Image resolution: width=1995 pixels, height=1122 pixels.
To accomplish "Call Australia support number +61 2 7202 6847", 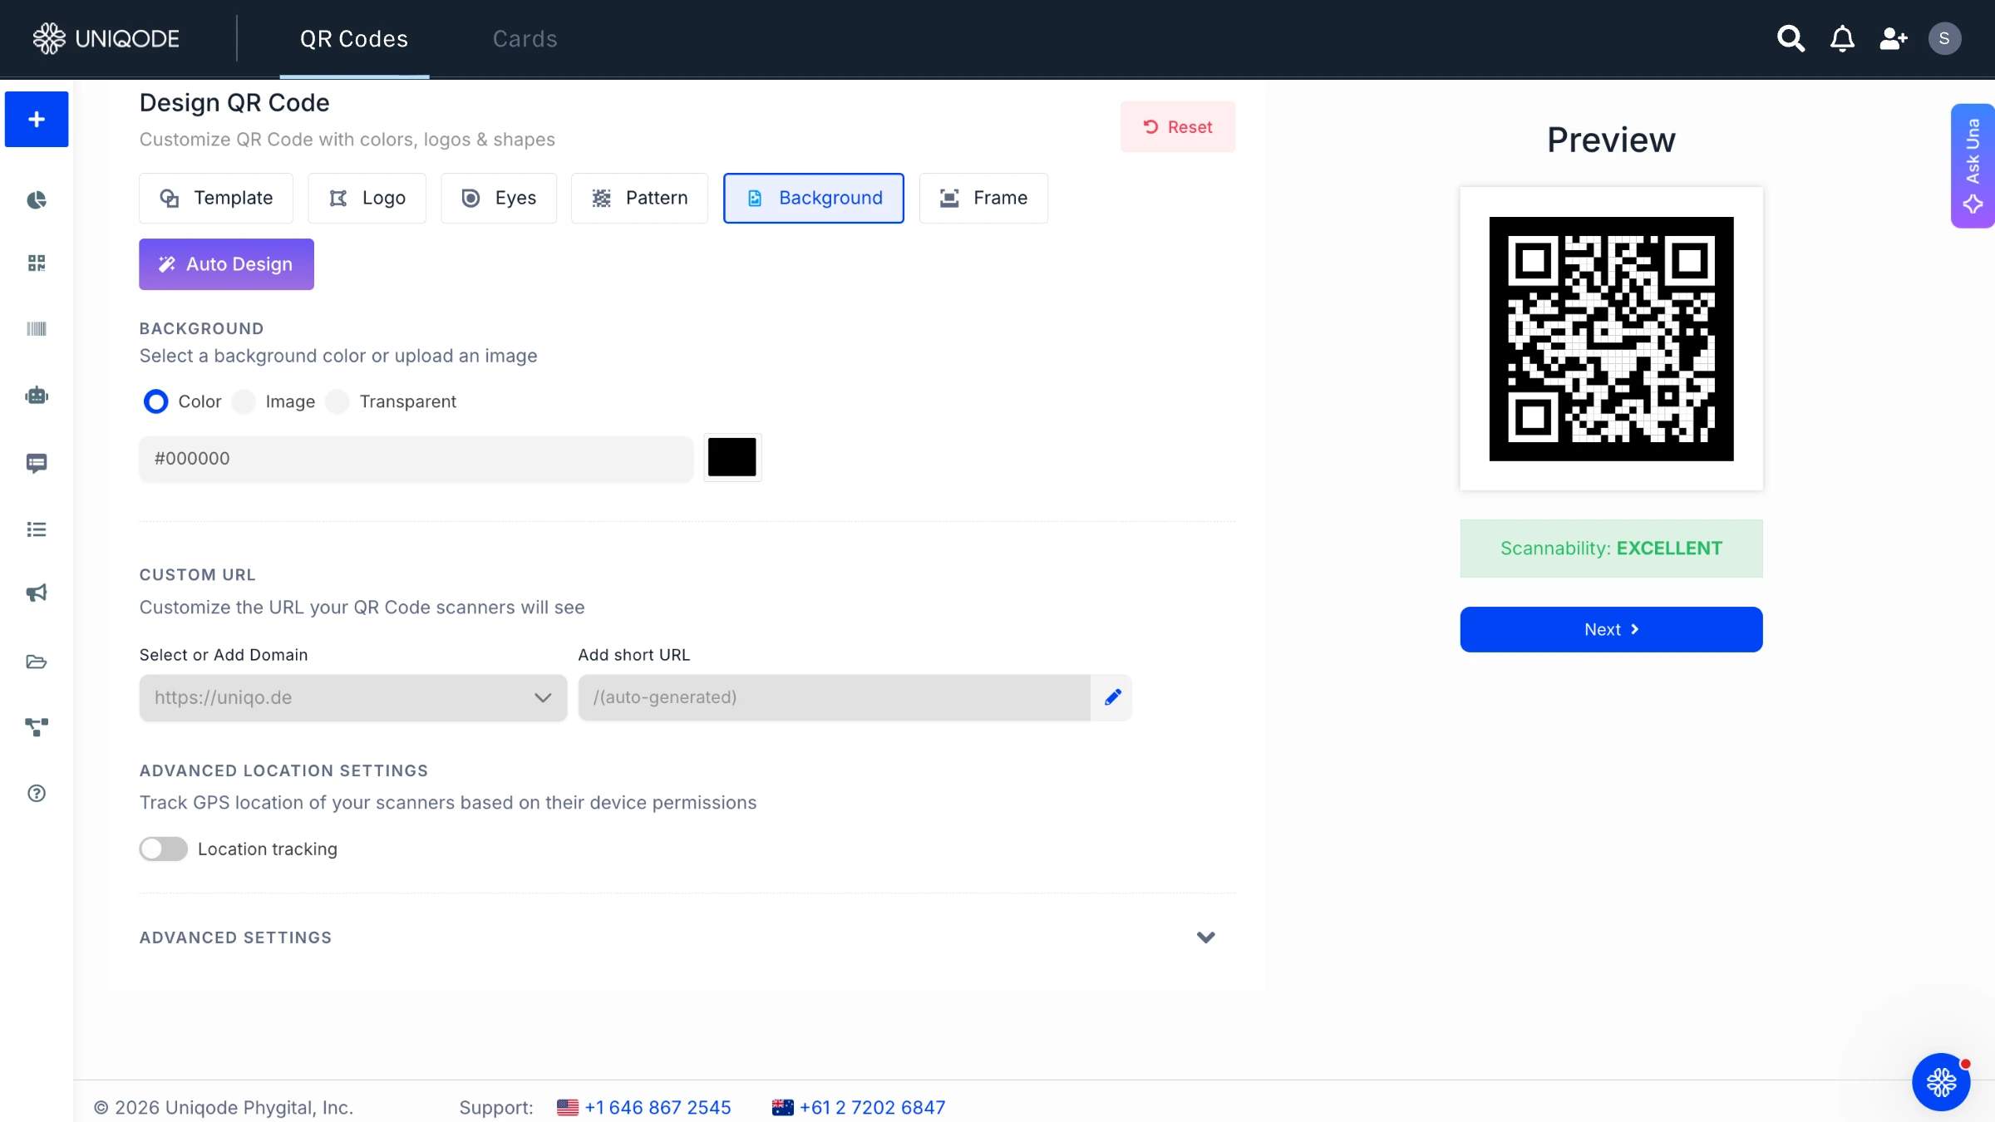I will [872, 1107].
